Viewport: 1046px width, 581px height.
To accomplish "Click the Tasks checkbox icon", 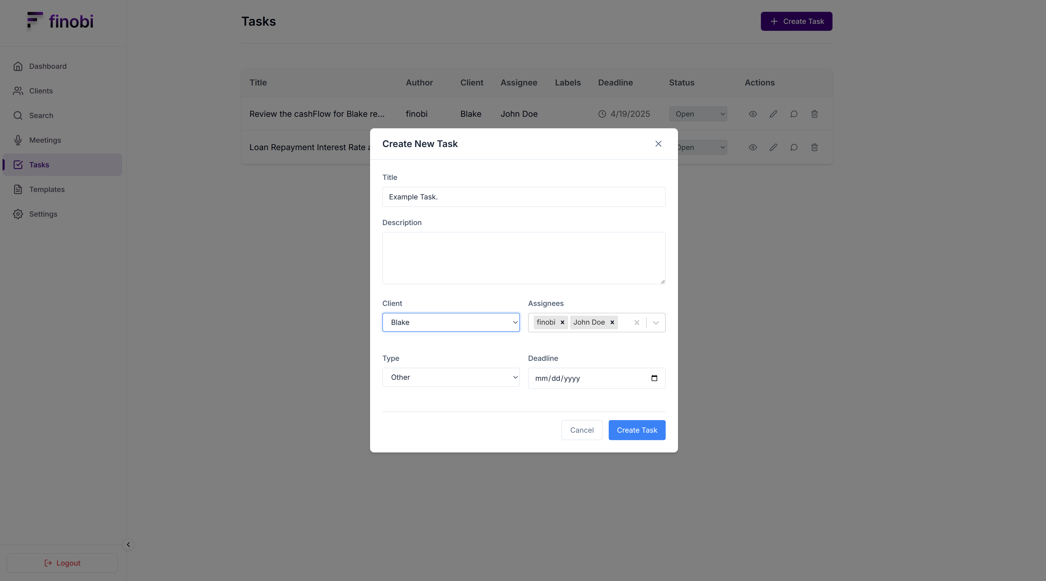I will 18,165.
